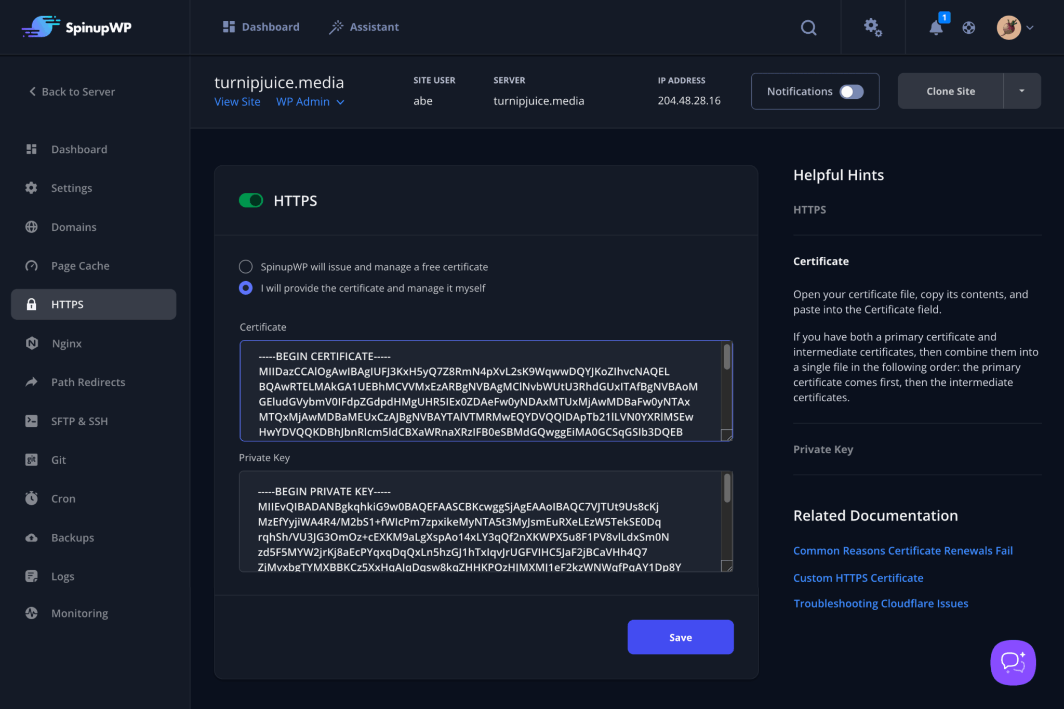Click the SpinupWP logo
The height and width of the screenshot is (709, 1064).
pyautogui.click(x=76, y=27)
